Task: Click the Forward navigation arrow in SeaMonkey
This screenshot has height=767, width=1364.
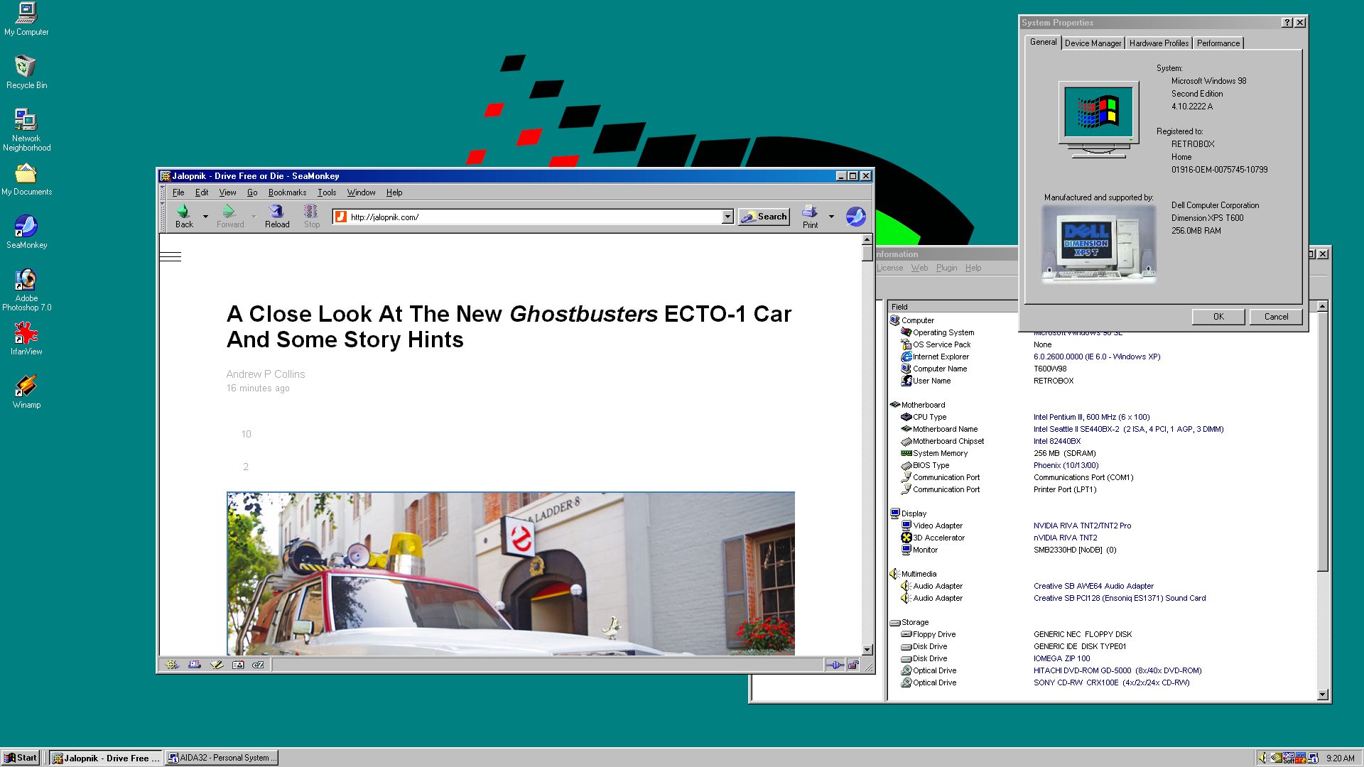Action: tap(229, 217)
